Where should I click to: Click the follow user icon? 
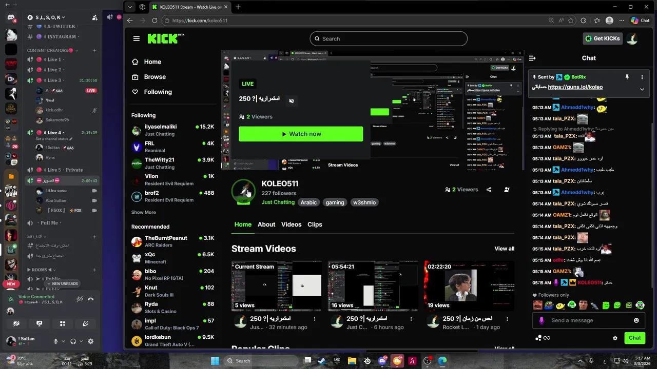pyautogui.click(x=507, y=190)
